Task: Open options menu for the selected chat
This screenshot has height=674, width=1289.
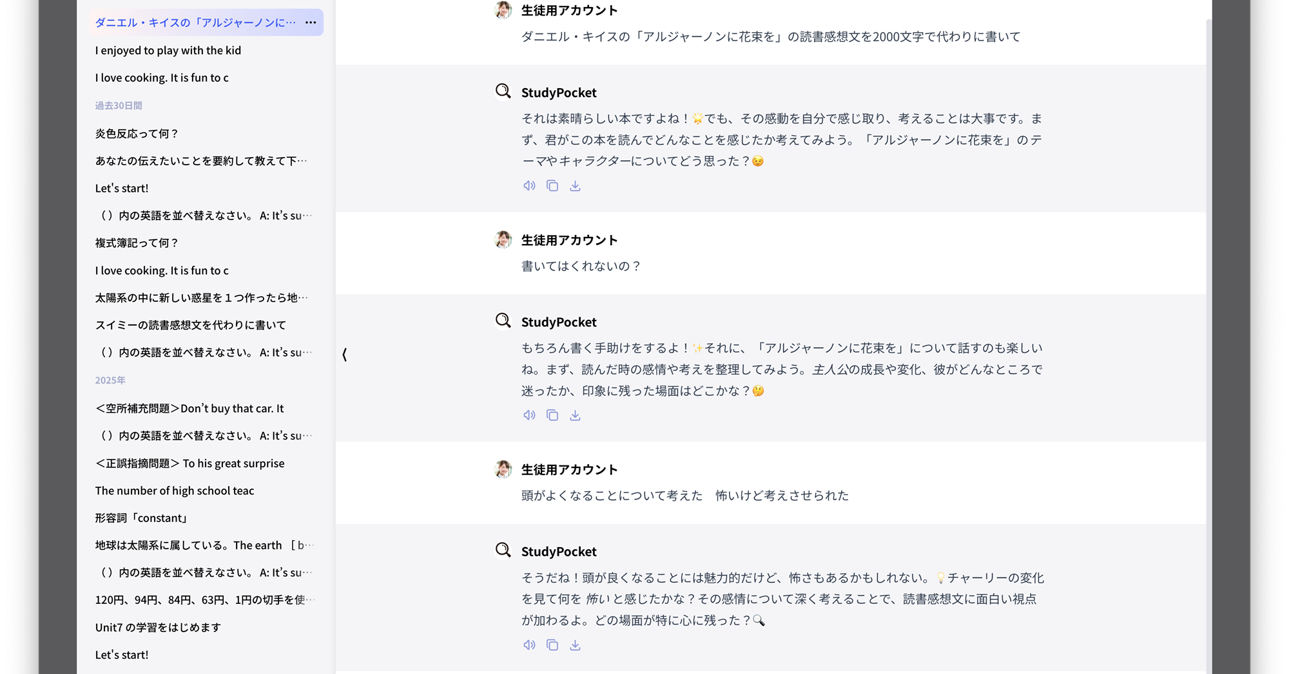Action: click(311, 23)
